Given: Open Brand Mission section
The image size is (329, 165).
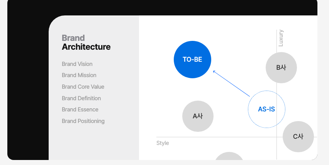Looking at the screenshot, I should click(79, 75).
